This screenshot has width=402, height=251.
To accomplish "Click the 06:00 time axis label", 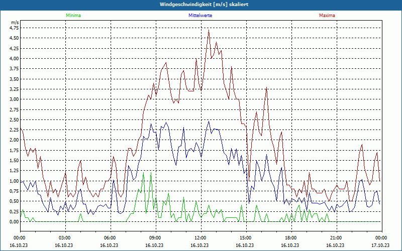I will pyautogui.click(x=111, y=238).
